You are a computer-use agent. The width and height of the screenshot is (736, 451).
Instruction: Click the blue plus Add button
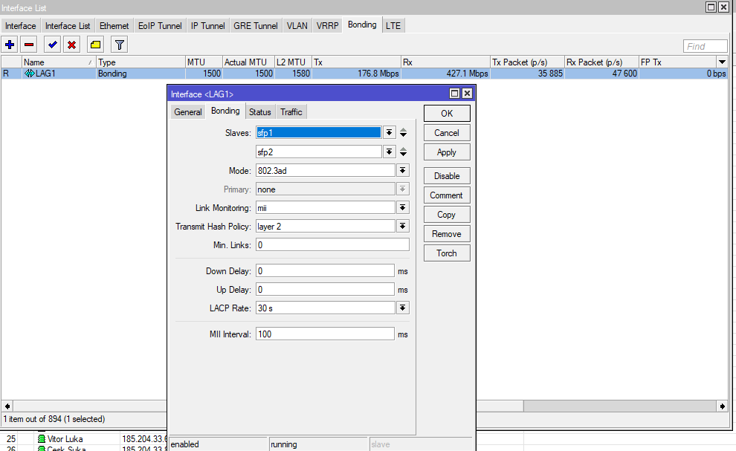10,45
